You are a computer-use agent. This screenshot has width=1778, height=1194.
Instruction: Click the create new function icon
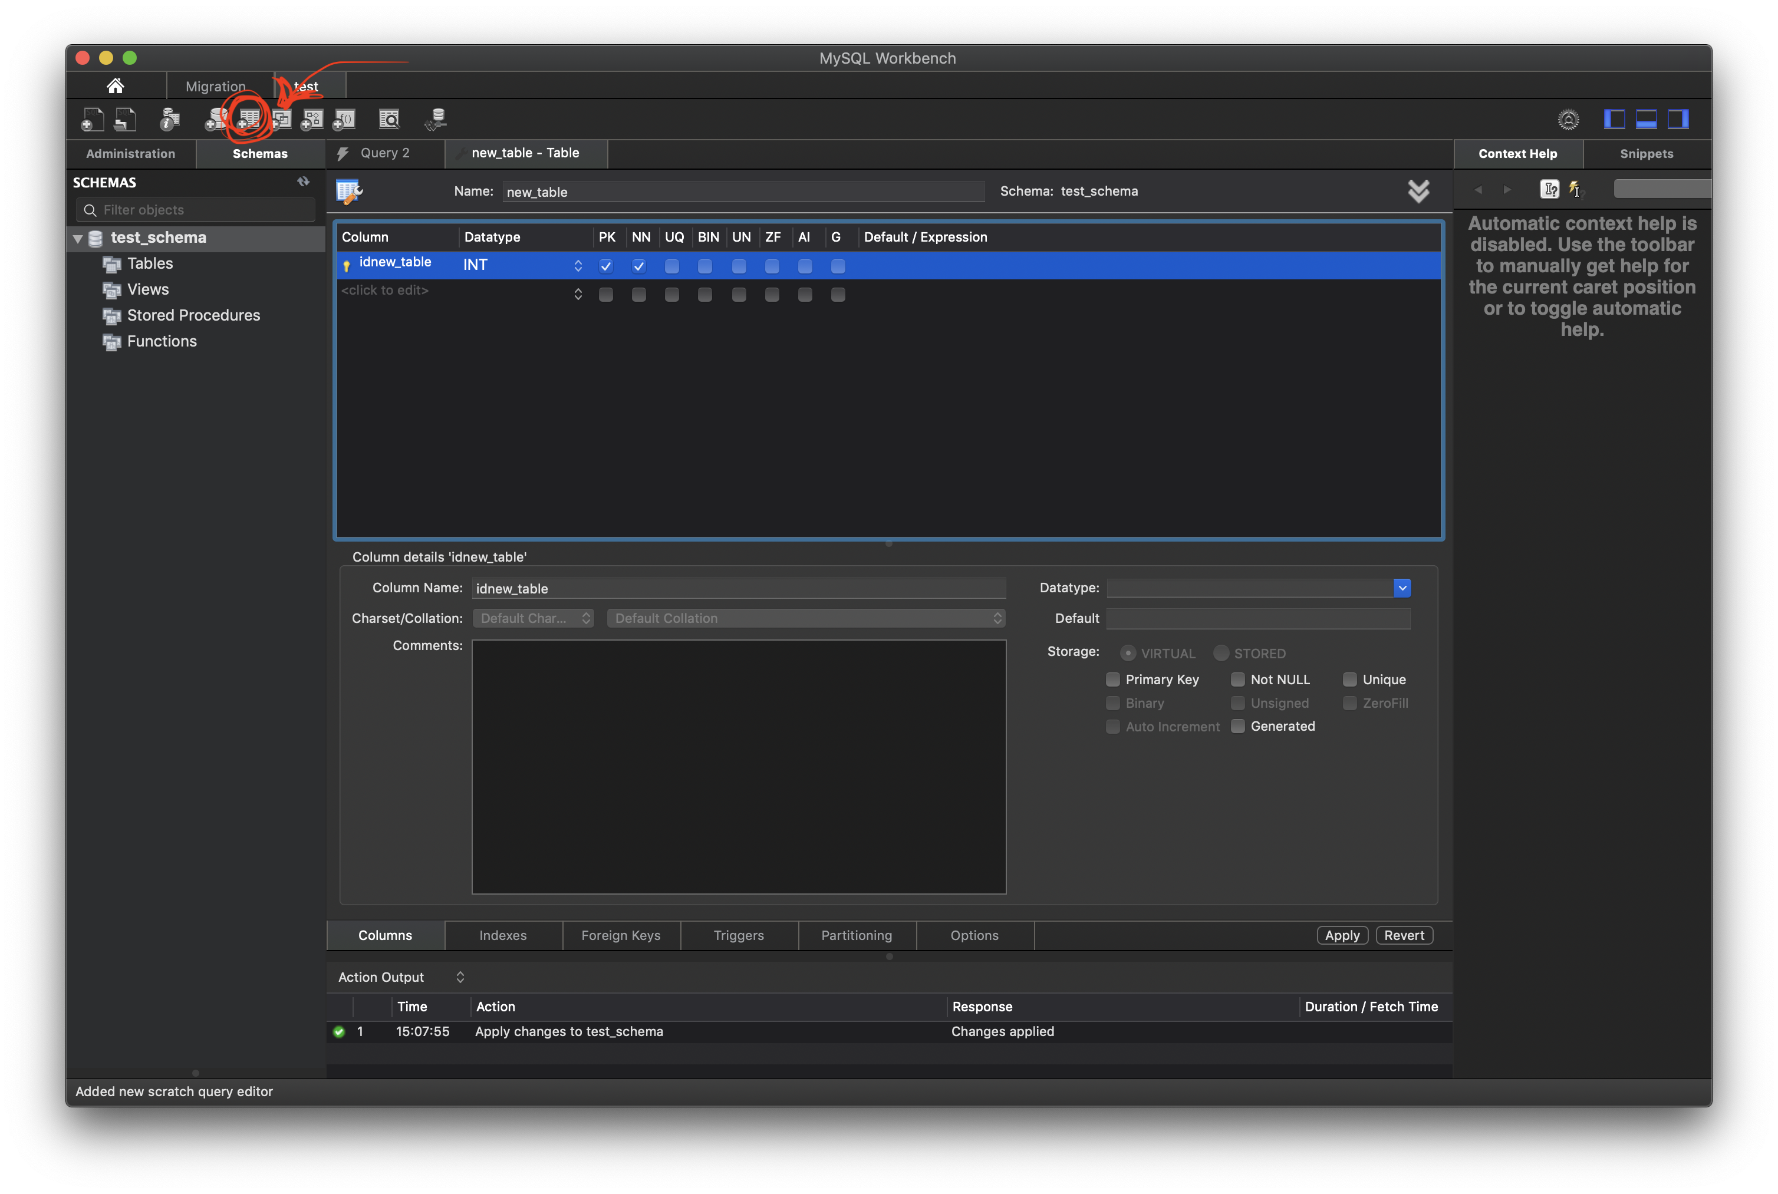pyautogui.click(x=345, y=120)
